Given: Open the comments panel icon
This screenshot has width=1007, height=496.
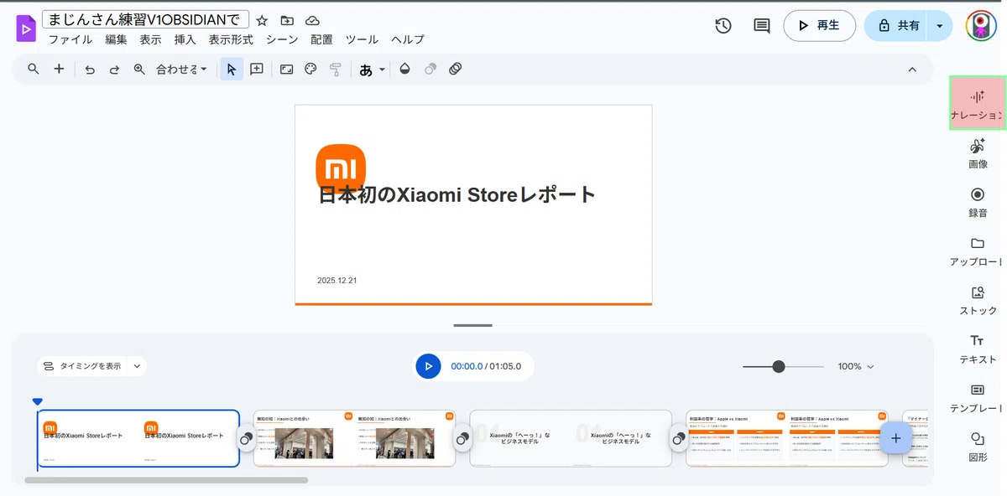Looking at the screenshot, I should pyautogui.click(x=762, y=26).
